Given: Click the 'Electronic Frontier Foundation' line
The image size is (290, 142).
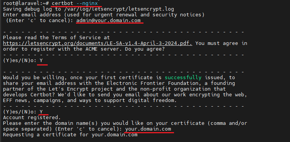Looking at the screenshot, I should pyautogui.click(x=119, y=83).
